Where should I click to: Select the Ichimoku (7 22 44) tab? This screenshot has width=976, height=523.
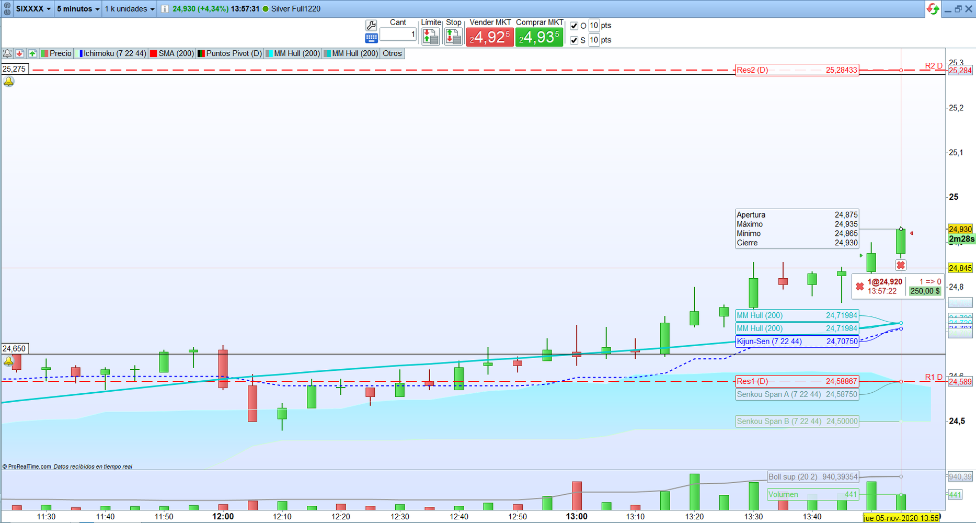(x=112, y=53)
